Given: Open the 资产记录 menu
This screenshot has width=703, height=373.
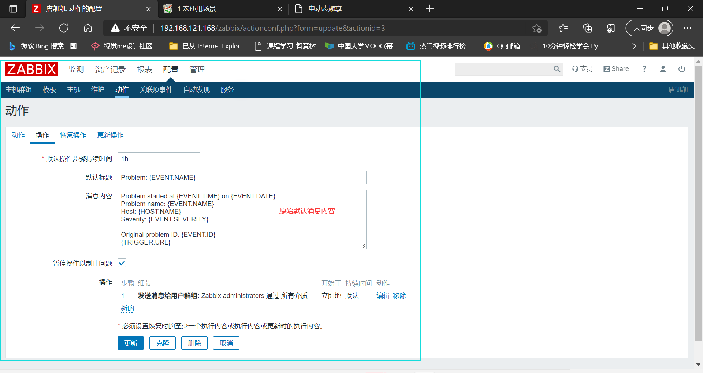Looking at the screenshot, I should coord(110,70).
